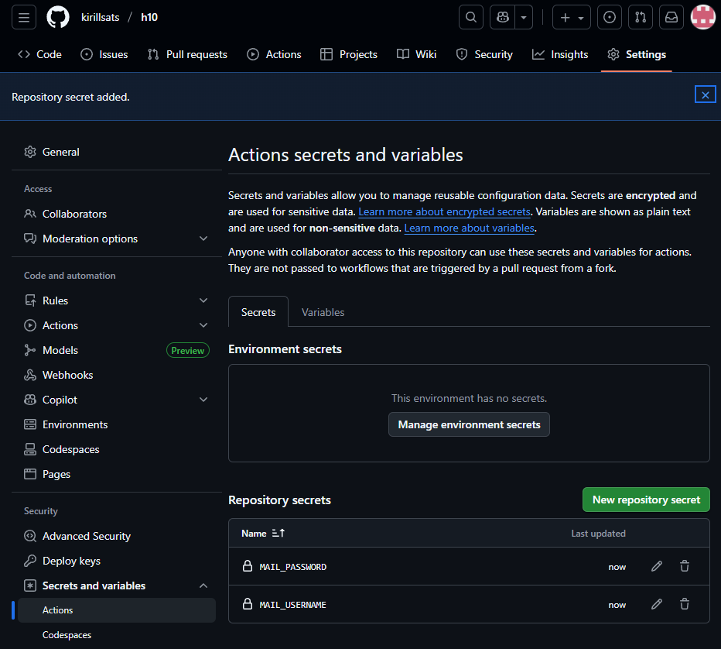Dismiss the 'Repository secret added' banner
The height and width of the screenshot is (649, 721).
[705, 94]
